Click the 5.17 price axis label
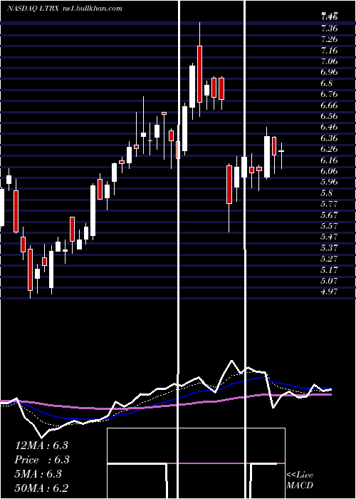 pyautogui.click(x=329, y=270)
